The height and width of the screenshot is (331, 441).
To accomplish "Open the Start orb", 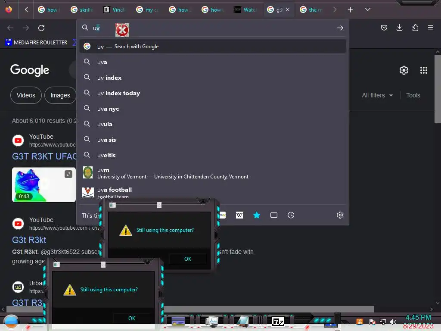I will pos(11,322).
